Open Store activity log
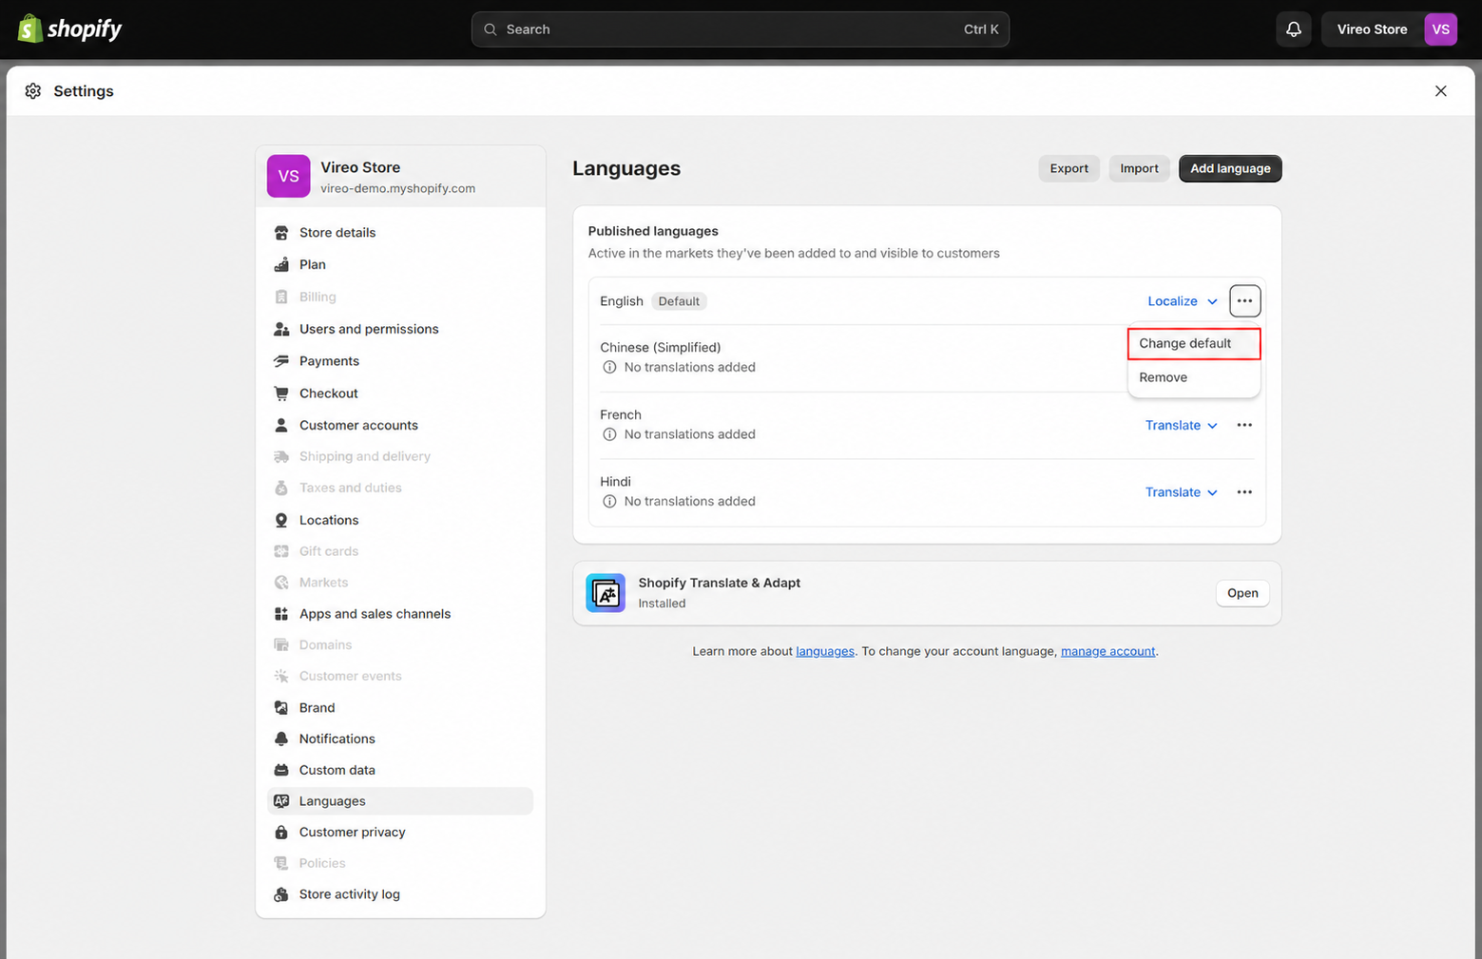1482x959 pixels. click(400, 894)
